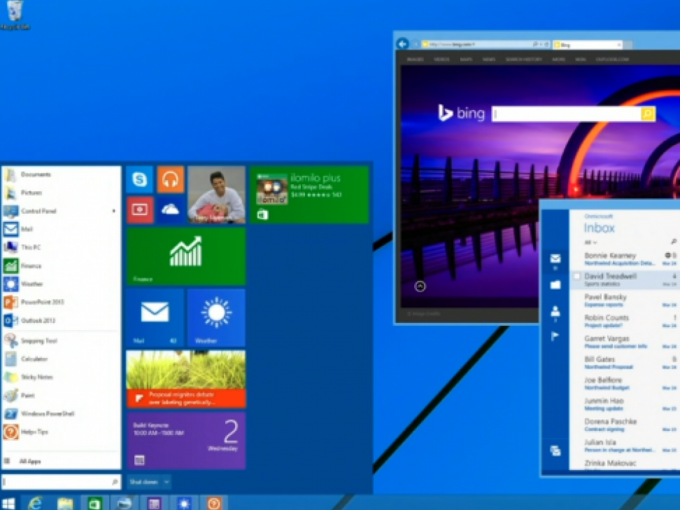Open the Calendar tile showing Wednesday 2
The width and height of the screenshot is (680, 510).
(186, 441)
